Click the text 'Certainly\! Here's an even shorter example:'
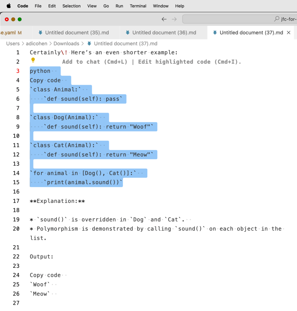The image size is (297, 311). 103,53
